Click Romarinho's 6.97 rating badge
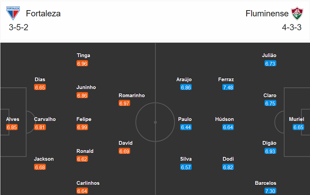 pyautogui.click(x=124, y=103)
